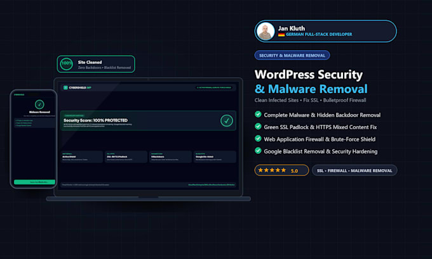Click the Active Shield card on laptop dashboard
Image resolution: width=432 pixels, height=259 pixels.
click(81, 157)
